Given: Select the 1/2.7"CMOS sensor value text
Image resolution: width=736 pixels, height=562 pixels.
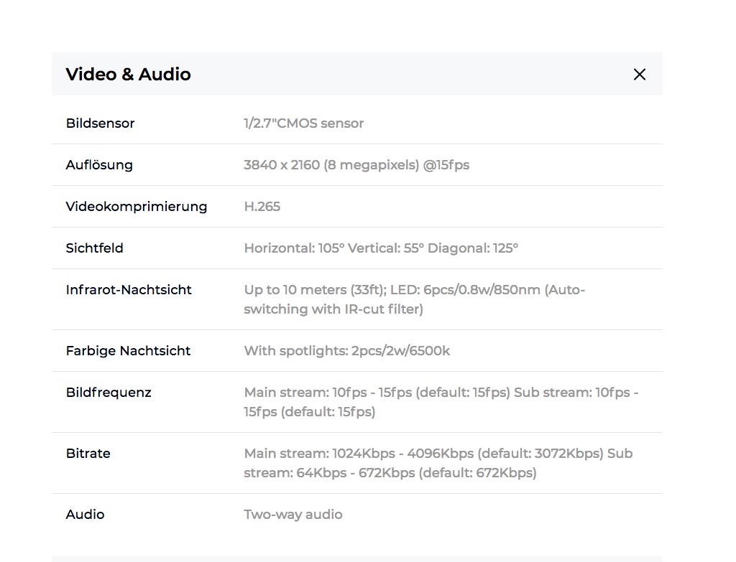Looking at the screenshot, I should point(303,123).
